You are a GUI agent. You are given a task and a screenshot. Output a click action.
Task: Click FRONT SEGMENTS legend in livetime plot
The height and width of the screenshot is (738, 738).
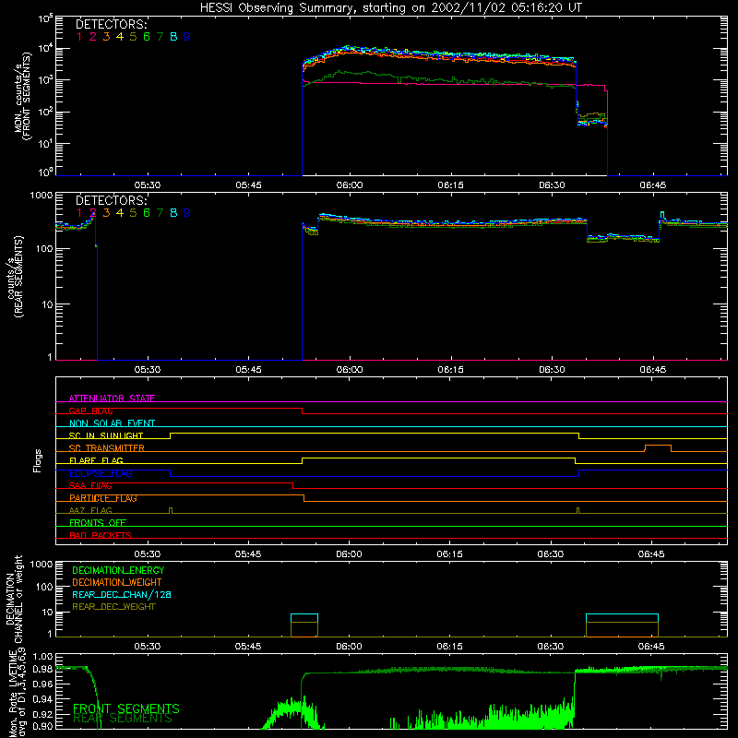(x=126, y=708)
